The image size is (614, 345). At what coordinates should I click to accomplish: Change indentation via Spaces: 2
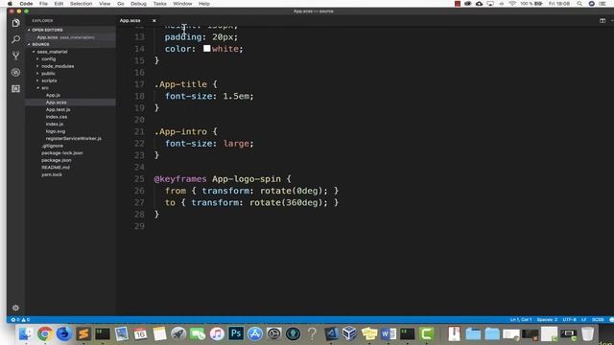pos(547,319)
